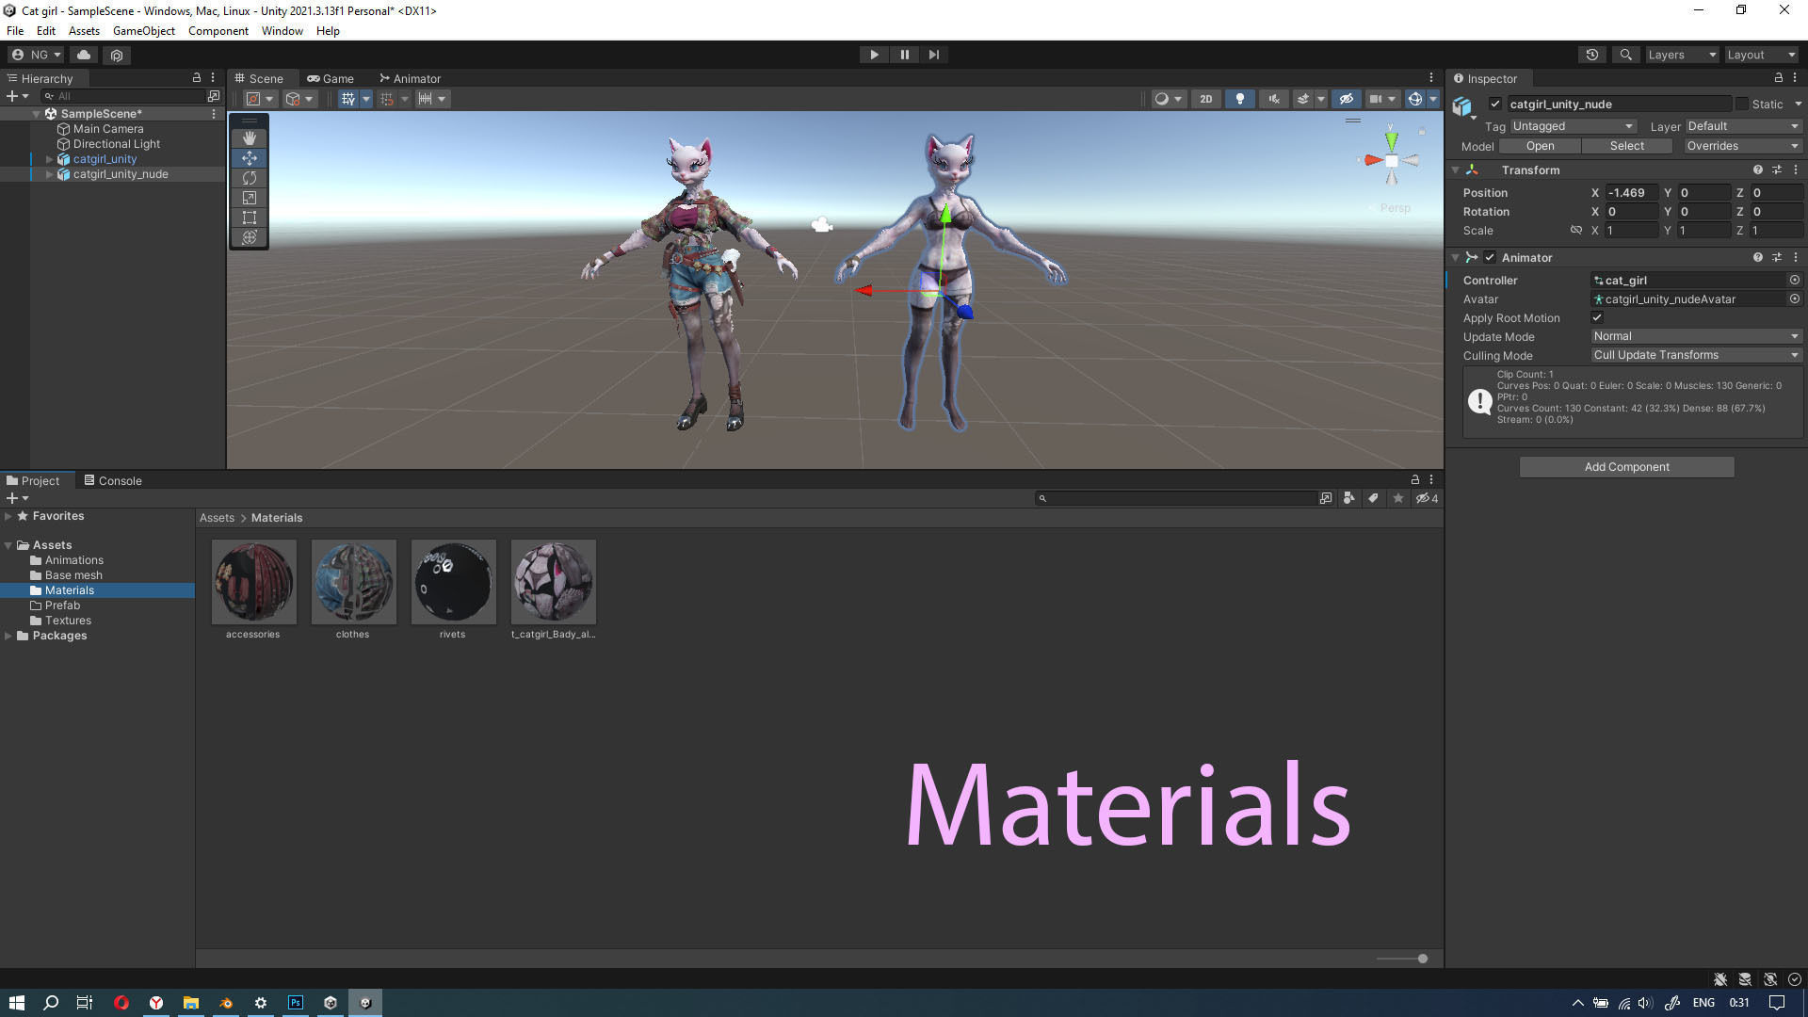The width and height of the screenshot is (1808, 1017).
Task: Select the Rotate tool in scene toolbar
Action: coord(250,178)
